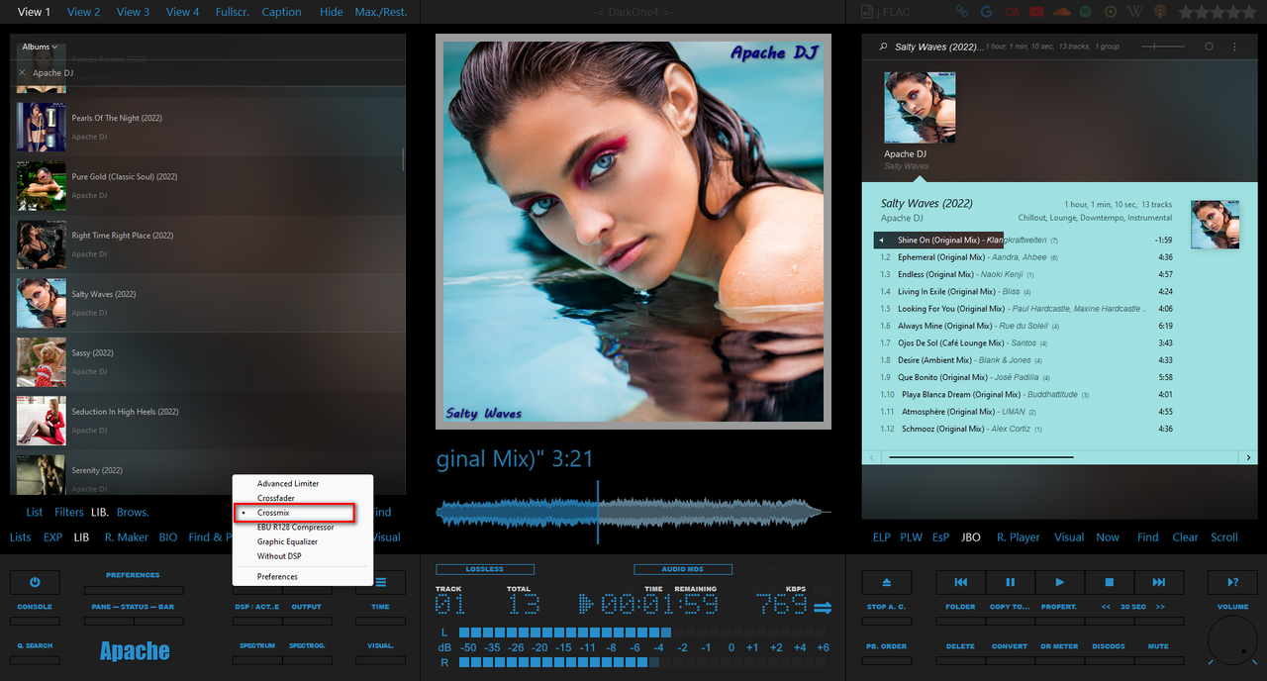Image resolution: width=1267 pixels, height=681 pixels.
Task: Click the circle icon in playlist header
Action: coord(1209,47)
